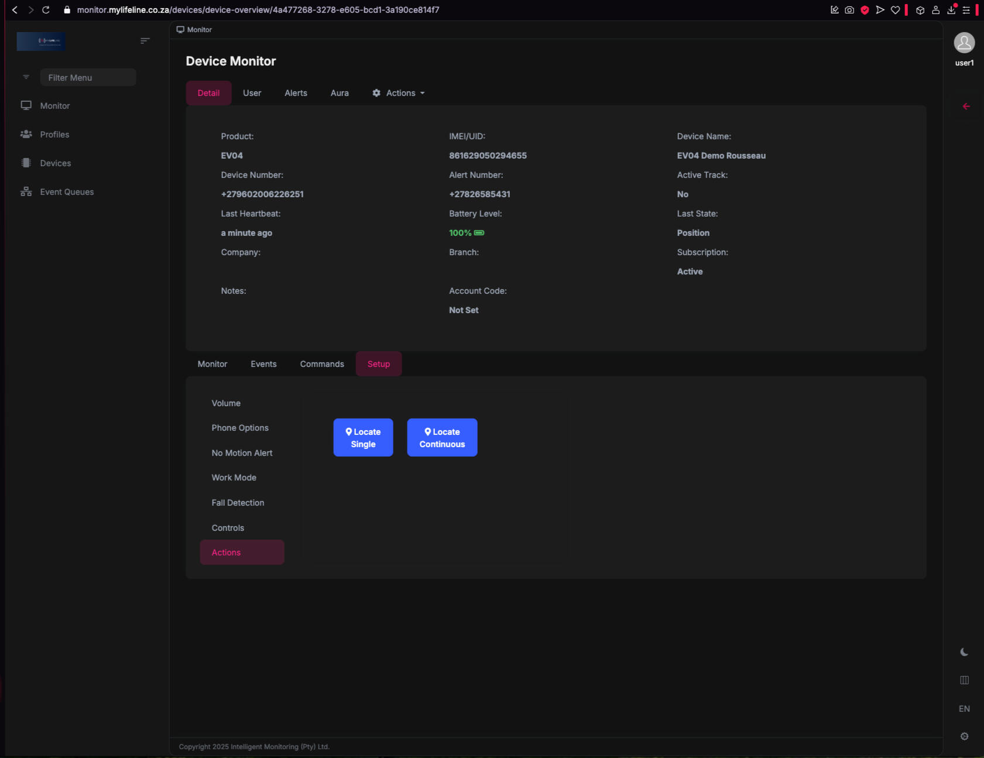Click the user1 avatar icon
Screen dimensions: 984x758
(x=964, y=43)
